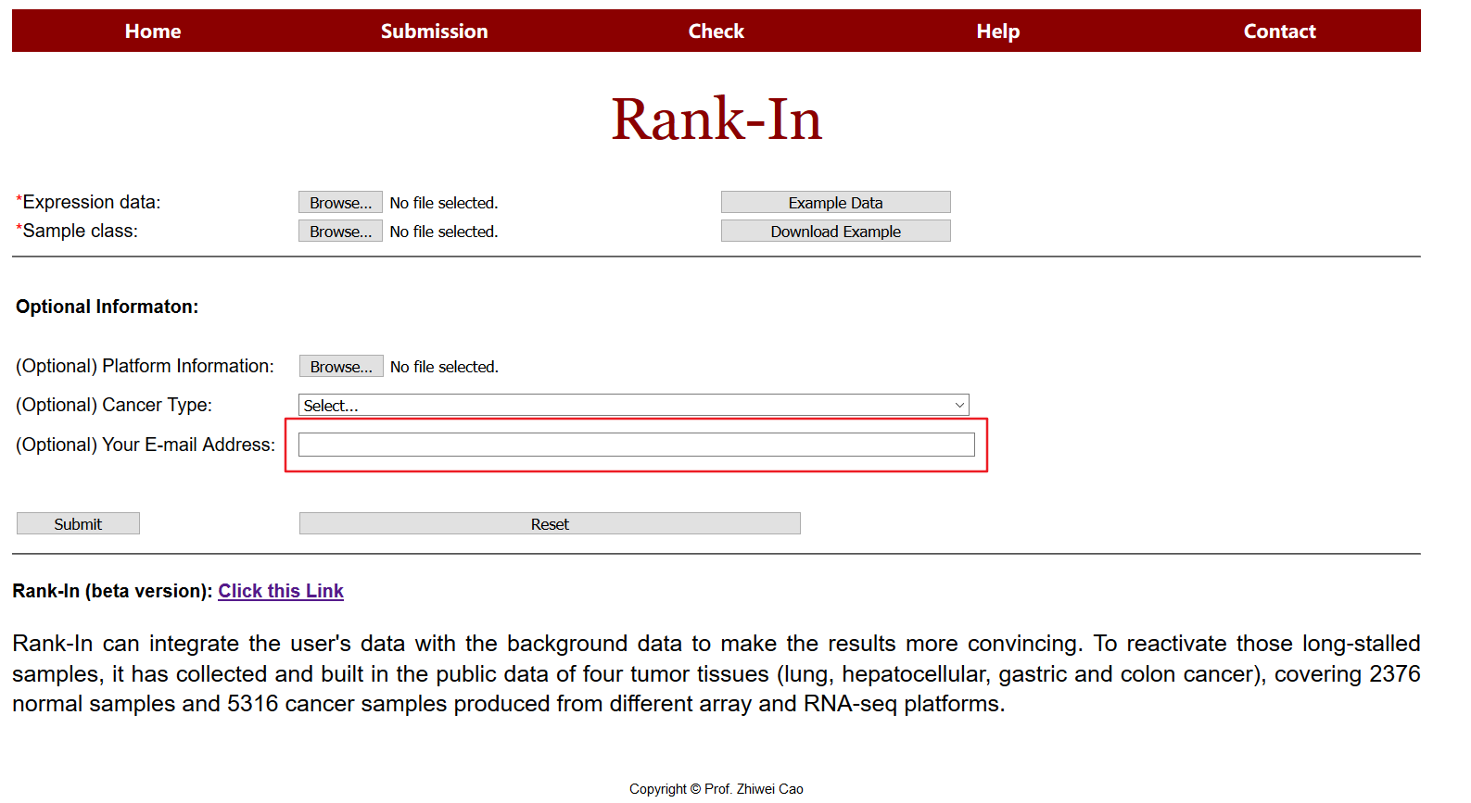
Task: Follow the 'Click this Link' hyperlink
Action: [x=281, y=591]
